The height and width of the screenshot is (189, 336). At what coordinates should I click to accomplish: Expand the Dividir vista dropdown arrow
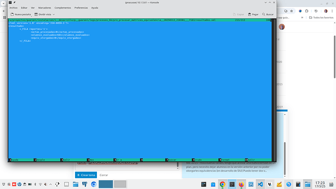click(54, 14)
